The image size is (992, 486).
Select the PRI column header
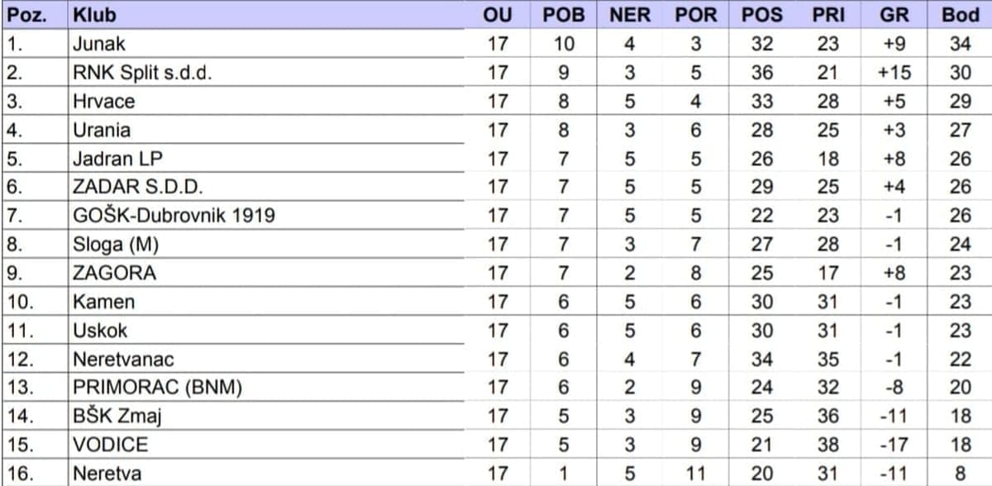click(827, 15)
